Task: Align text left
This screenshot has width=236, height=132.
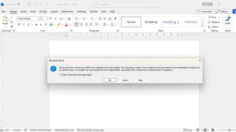Action: 76,25
